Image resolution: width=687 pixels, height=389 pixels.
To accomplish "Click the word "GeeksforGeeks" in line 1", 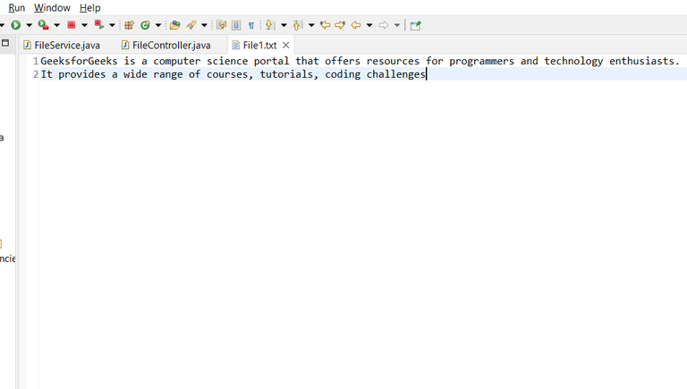I will point(80,61).
